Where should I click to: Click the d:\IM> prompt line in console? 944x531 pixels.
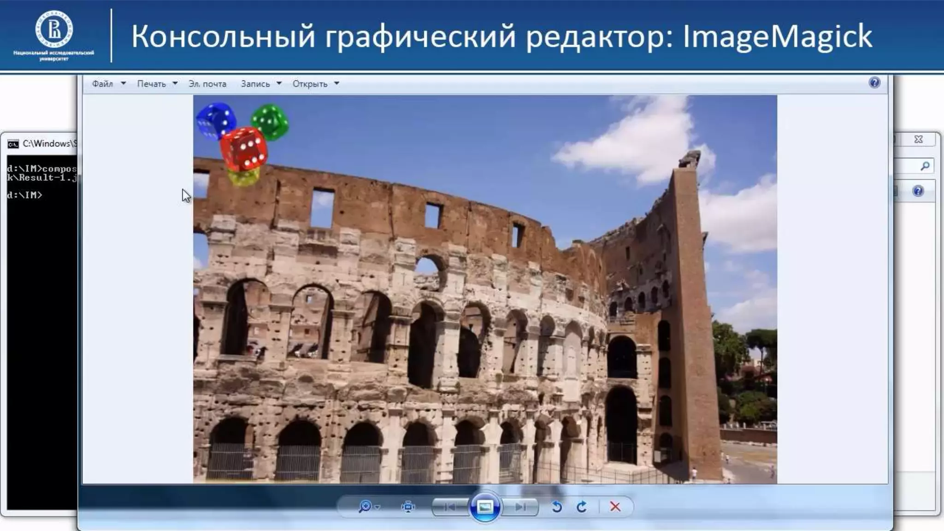(24, 195)
